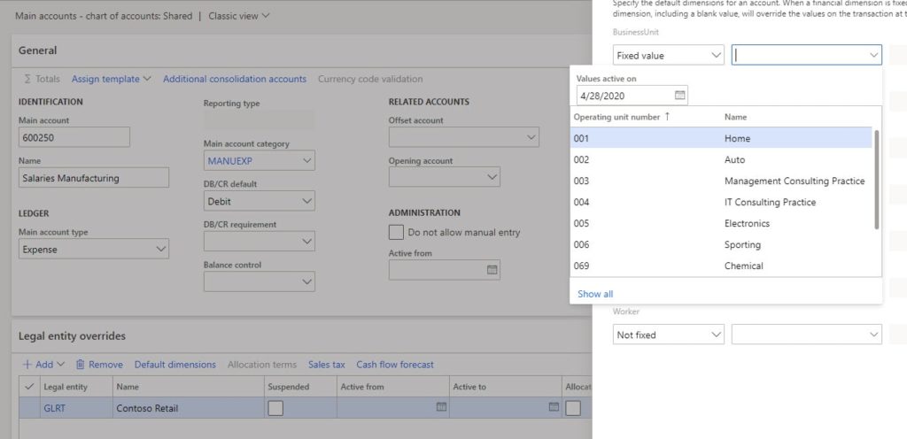The image size is (907, 439).
Task: Select Management Consulting Practice row
Action: 721,181
